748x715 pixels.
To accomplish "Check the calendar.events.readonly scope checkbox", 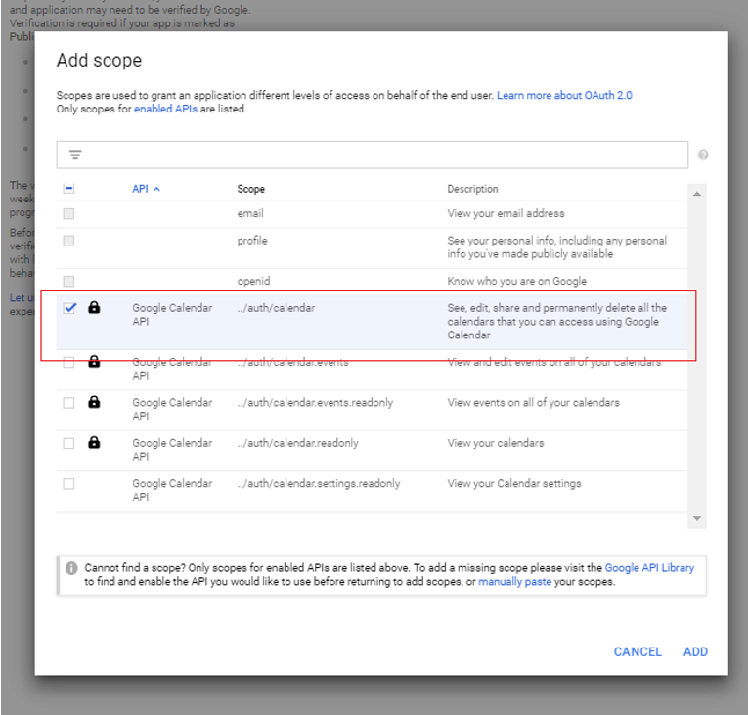I will [68, 403].
